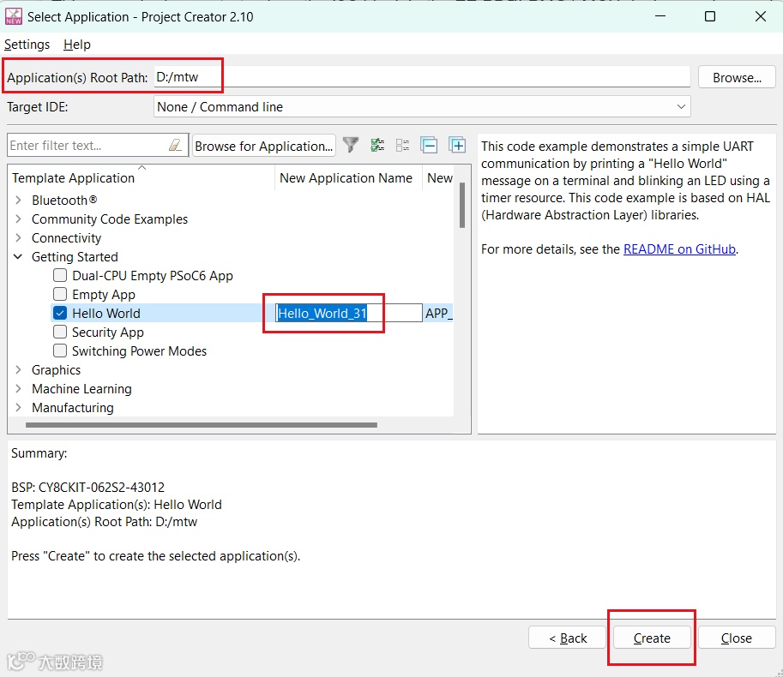
Task: Select the Empty App row label
Action: click(104, 295)
